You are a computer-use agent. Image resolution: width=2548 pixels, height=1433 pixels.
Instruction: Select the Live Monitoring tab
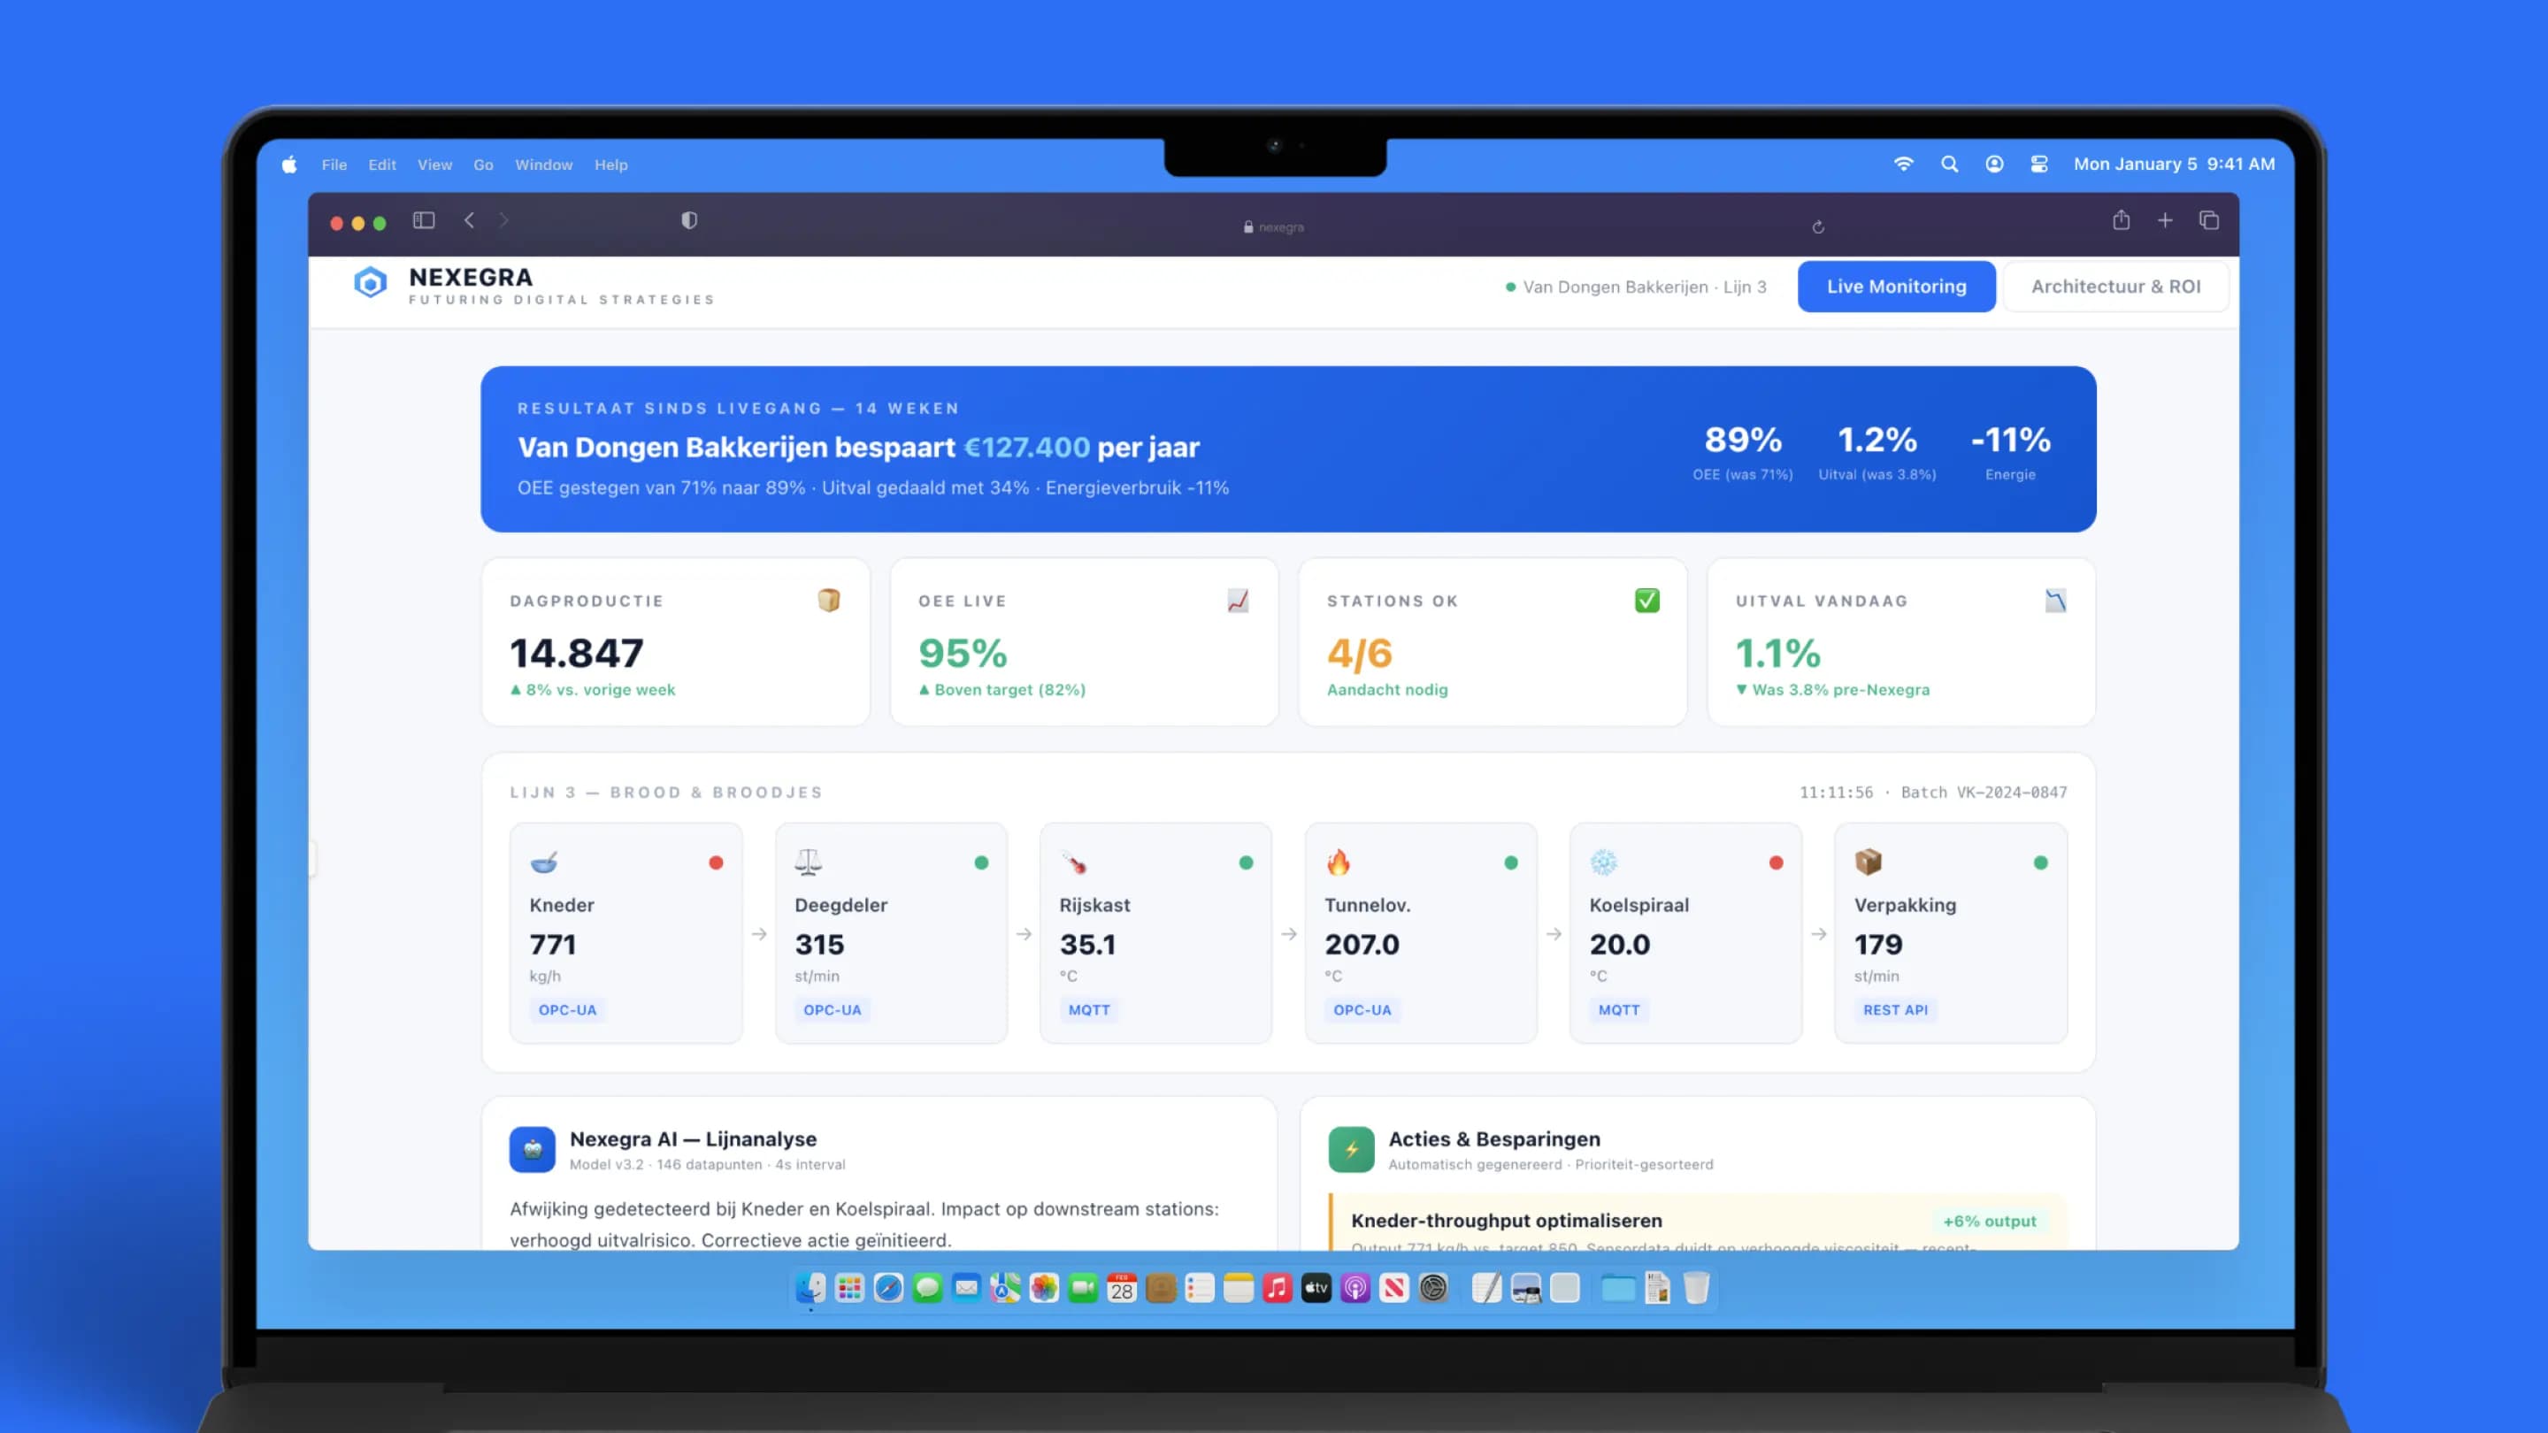coord(1896,287)
